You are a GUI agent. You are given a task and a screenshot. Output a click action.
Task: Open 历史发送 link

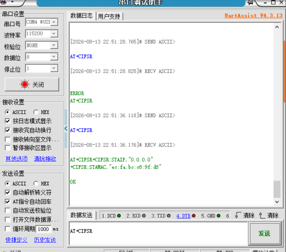[45, 240]
